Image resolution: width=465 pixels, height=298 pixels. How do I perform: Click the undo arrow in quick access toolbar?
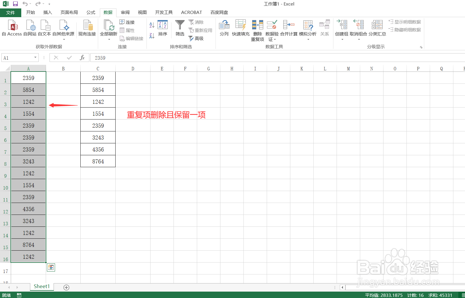point(25,4)
